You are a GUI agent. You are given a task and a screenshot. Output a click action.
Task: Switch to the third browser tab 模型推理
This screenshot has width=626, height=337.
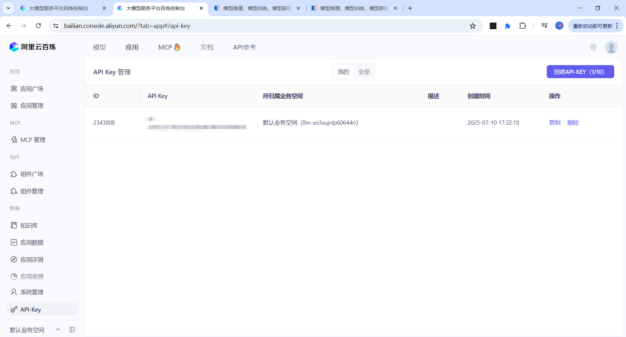257,8
